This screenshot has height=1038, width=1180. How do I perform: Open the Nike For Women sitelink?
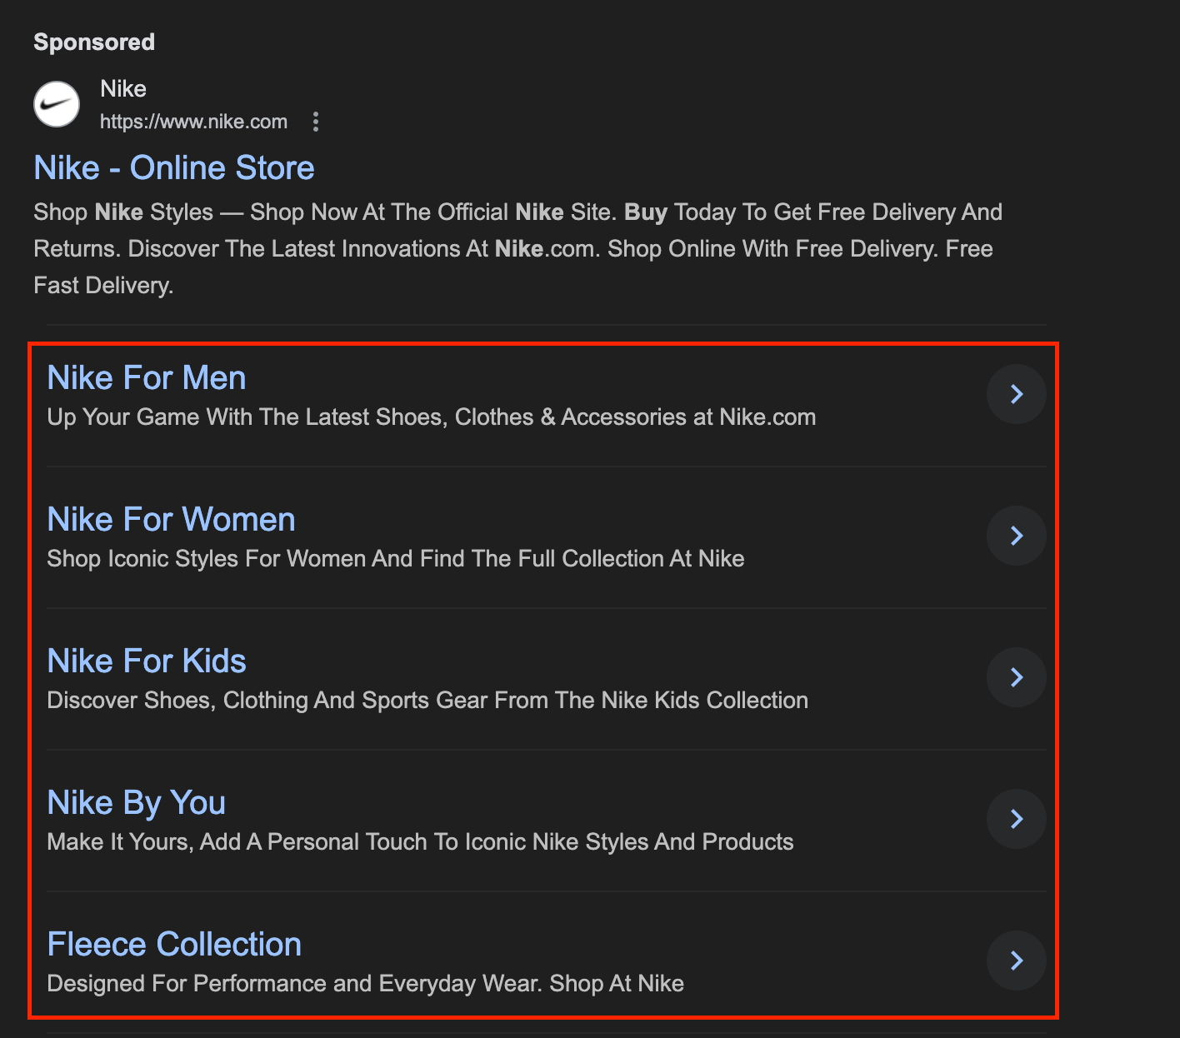tap(171, 519)
